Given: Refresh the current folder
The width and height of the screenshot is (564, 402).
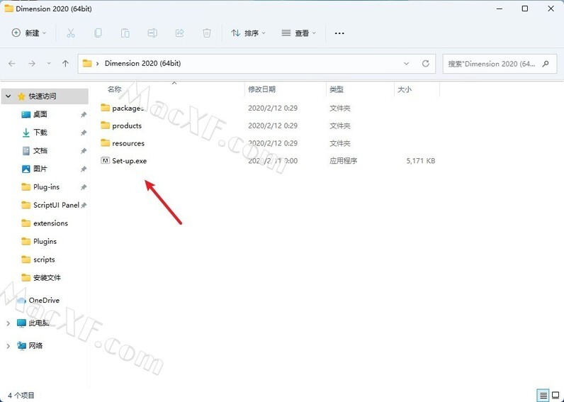Looking at the screenshot, I should click(426, 64).
